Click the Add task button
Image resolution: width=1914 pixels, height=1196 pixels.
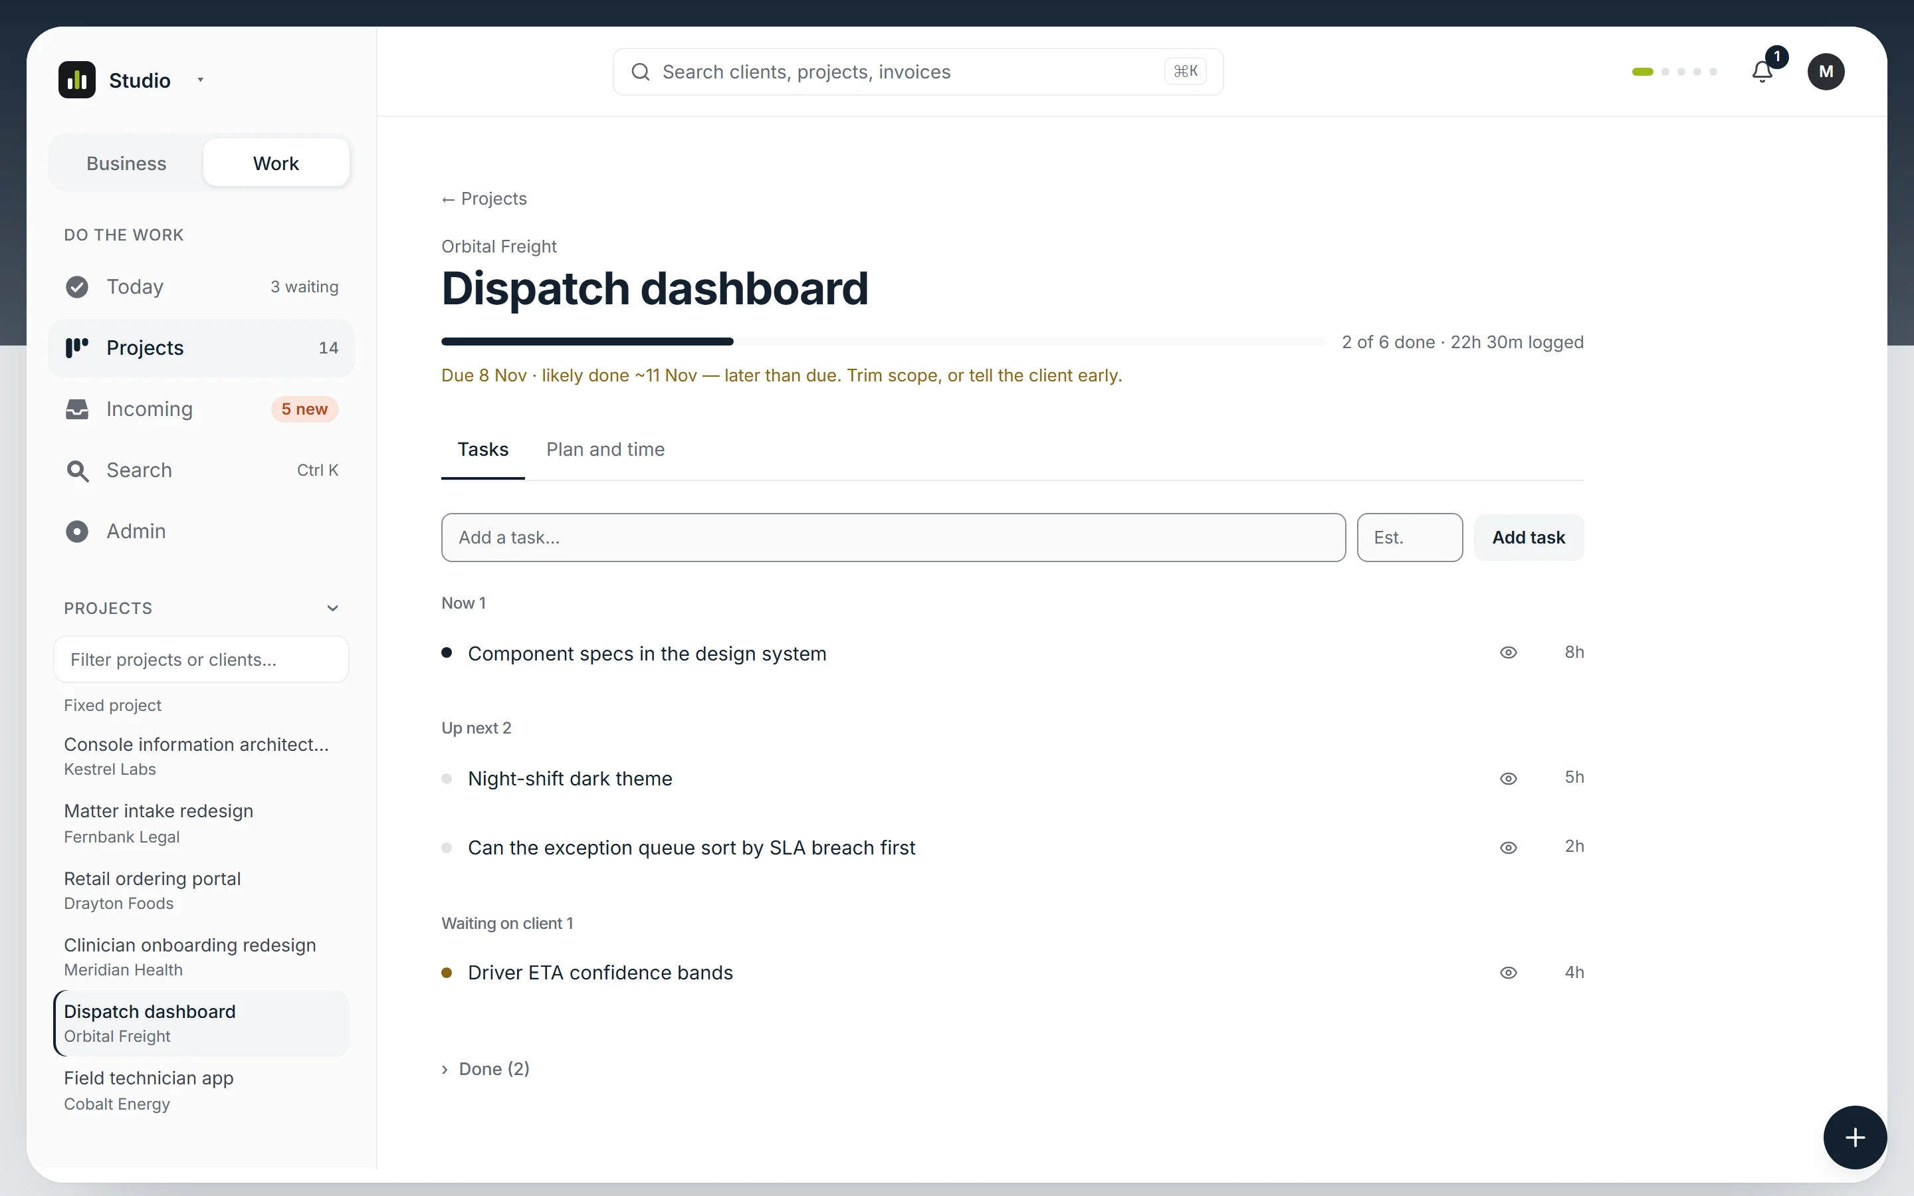[x=1528, y=538]
